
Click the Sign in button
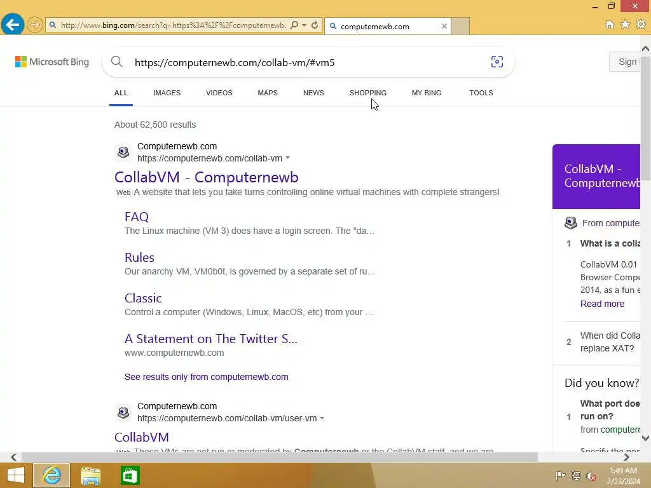[626, 62]
